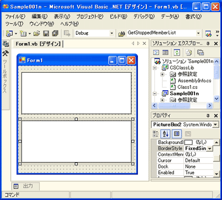Click the Find in Files icon beside GetStoppedMemberList
This screenshot has height=200, width=222.
click(122, 33)
